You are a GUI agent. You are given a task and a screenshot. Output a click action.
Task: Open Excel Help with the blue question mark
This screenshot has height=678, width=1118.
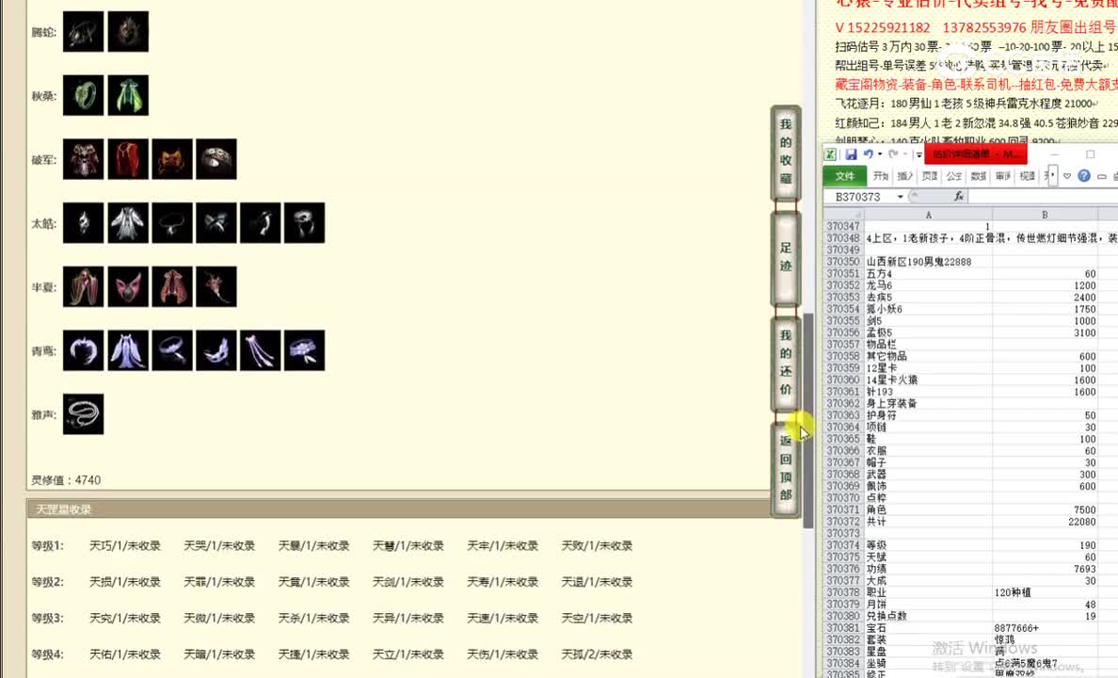point(1084,175)
